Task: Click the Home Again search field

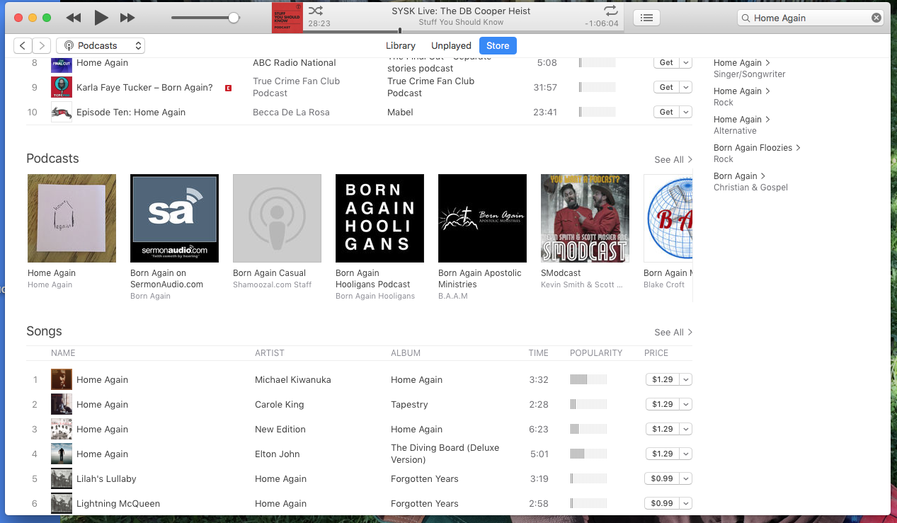Action: (x=811, y=18)
